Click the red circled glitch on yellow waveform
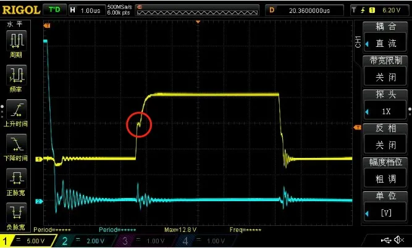412x248 pixels. pos(139,125)
